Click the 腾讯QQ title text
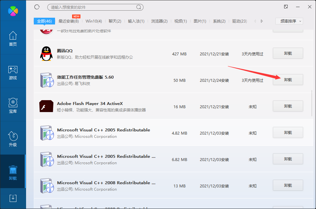 [x=65, y=51]
